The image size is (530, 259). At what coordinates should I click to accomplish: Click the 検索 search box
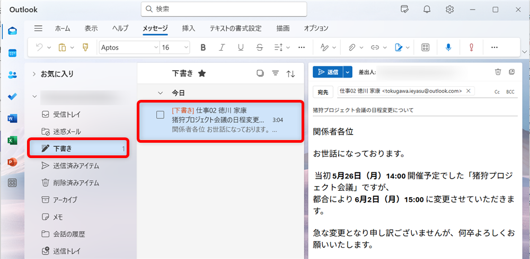pos(224,10)
